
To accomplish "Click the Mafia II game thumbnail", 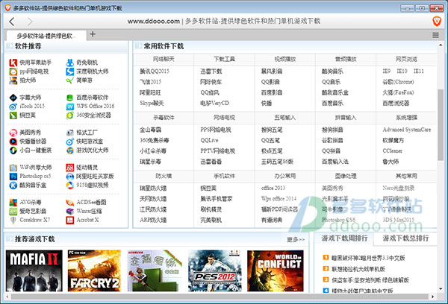I will coord(34,271).
